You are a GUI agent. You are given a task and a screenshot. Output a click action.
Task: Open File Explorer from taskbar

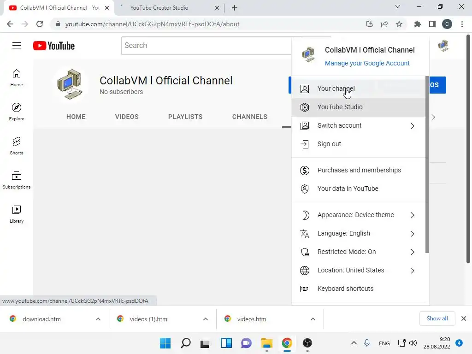(x=267, y=343)
